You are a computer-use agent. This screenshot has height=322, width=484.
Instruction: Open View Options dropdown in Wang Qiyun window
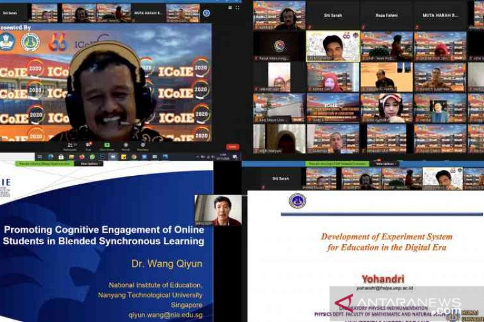[89, 164]
